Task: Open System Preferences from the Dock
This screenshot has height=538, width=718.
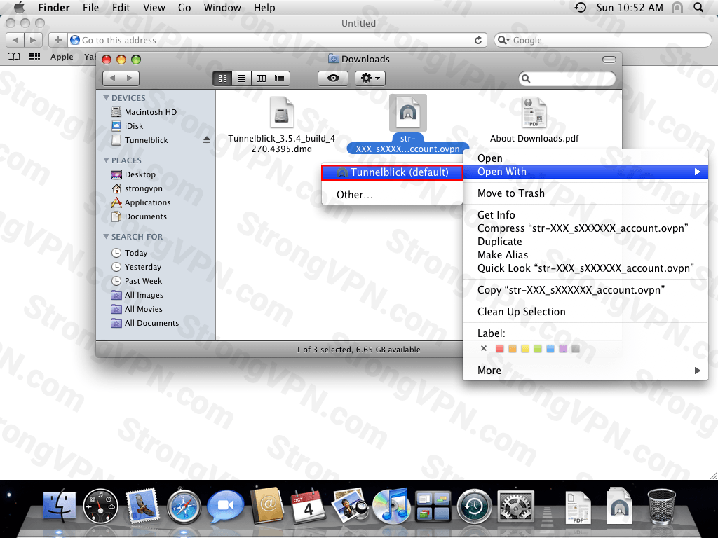Action: pos(515,506)
